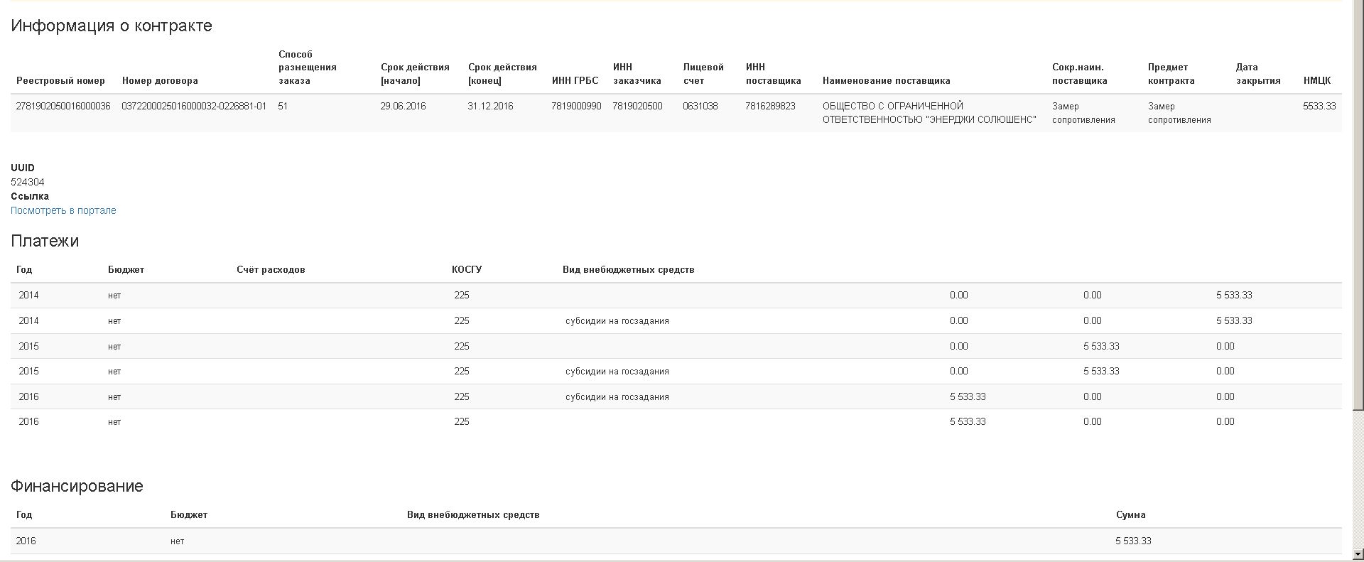
Task: Click the 'Реестровый номер' column header
Action: pos(60,81)
